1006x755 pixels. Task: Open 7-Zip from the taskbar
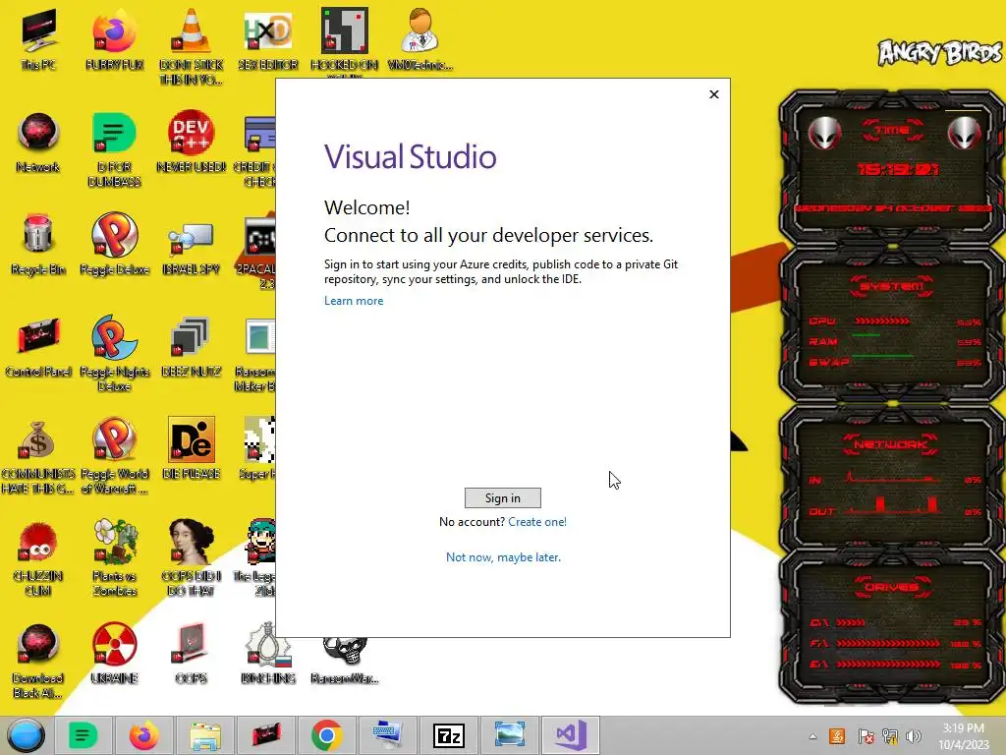click(x=448, y=735)
